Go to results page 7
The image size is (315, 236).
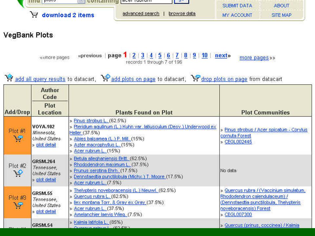pos(177,55)
